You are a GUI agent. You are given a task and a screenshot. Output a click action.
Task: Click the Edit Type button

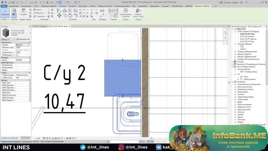(x=23, y=39)
